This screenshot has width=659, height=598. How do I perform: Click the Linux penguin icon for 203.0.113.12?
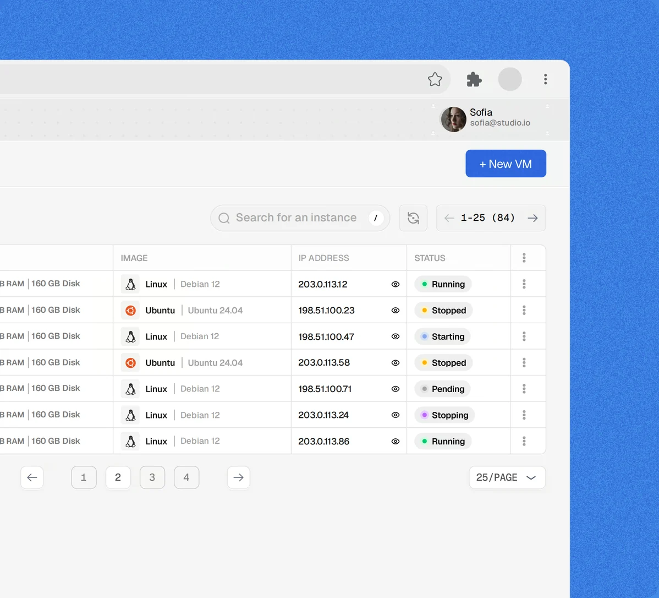pos(130,284)
